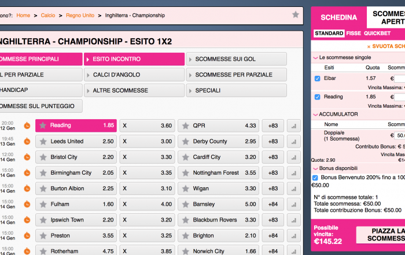This screenshot has height=255, width=405.
Task: Open the ESITO INCONTRO market tab
Action: click(x=134, y=59)
